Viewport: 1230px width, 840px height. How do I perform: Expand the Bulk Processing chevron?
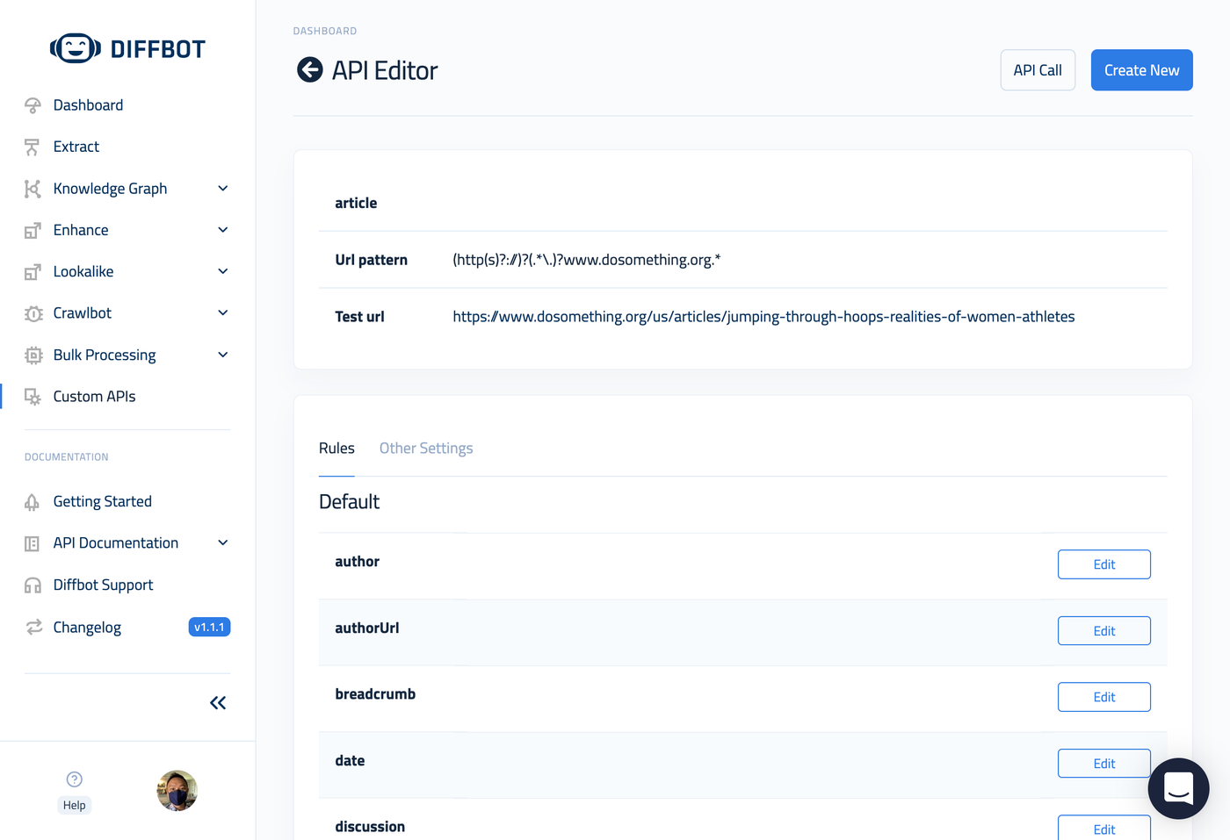click(223, 355)
